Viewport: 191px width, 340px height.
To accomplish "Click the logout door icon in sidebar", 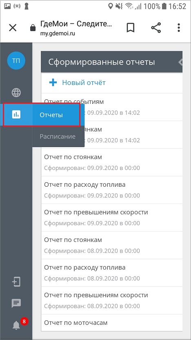I will pos(16,282).
